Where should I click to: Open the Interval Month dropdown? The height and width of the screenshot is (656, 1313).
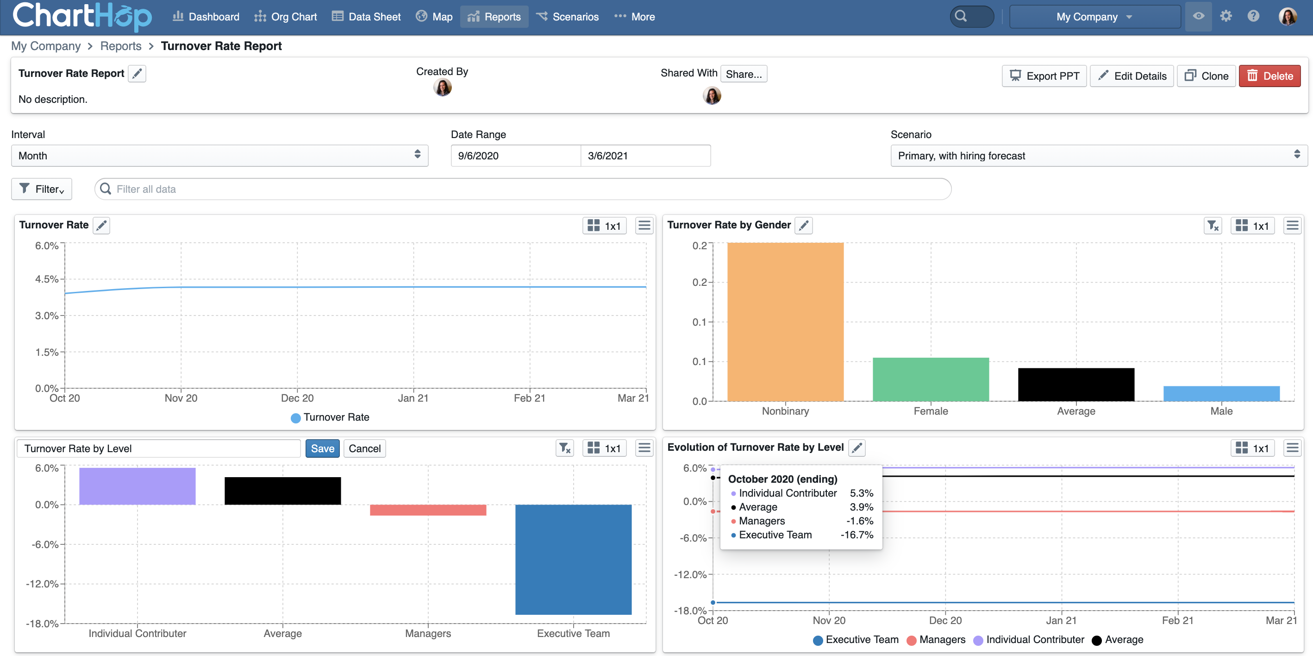[x=219, y=156]
